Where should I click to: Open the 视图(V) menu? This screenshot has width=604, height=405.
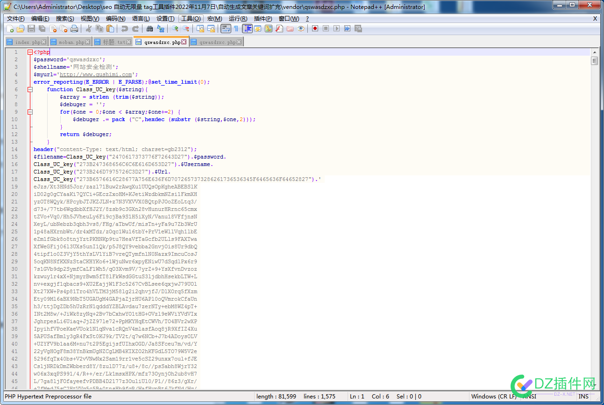click(x=90, y=19)
